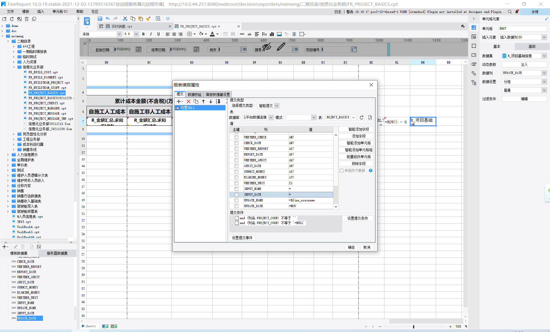Expand the 党员显性化分析 folder

(14, 134)
